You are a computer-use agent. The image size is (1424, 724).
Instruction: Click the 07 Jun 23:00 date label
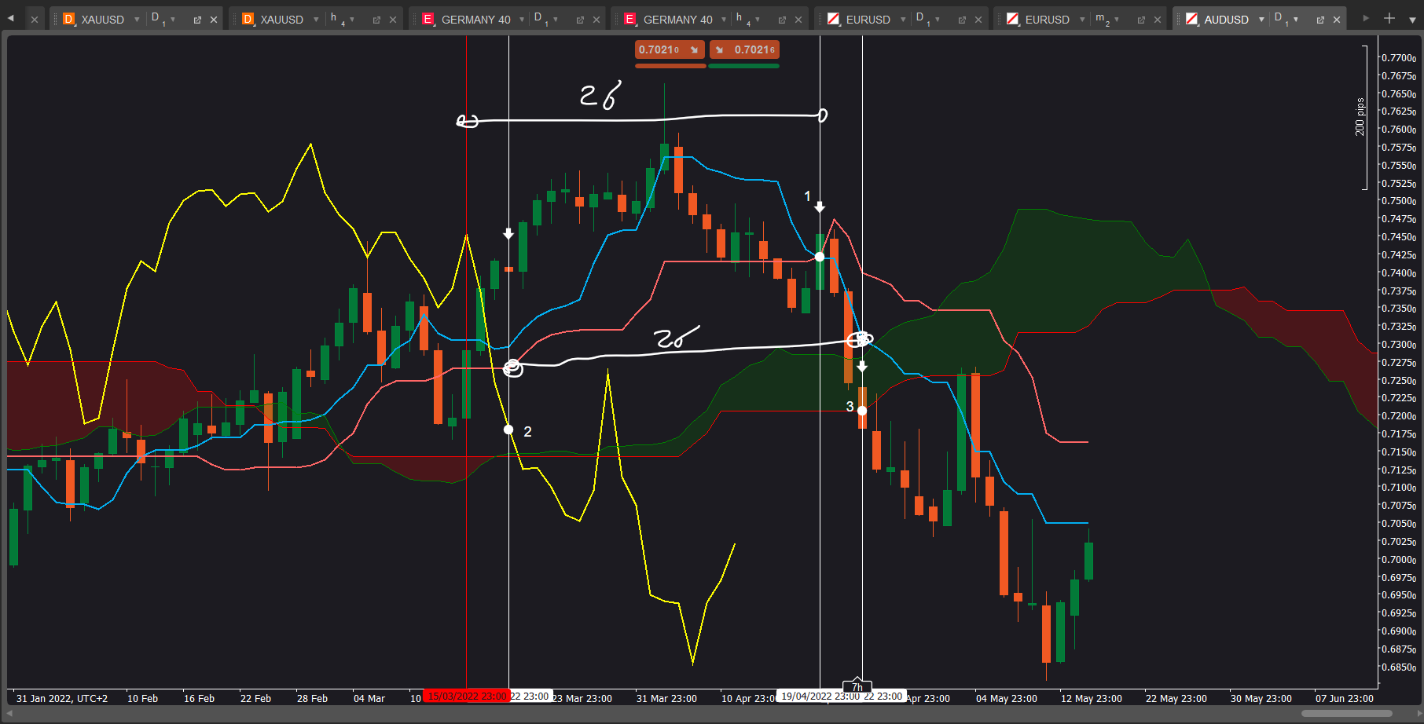(x=1345, y=698)
